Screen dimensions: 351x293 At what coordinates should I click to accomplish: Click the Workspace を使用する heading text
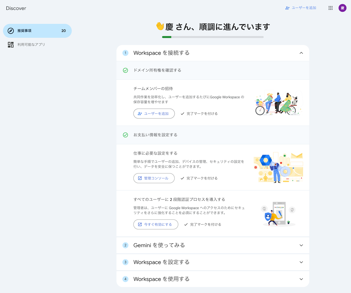tap(161, 279)
